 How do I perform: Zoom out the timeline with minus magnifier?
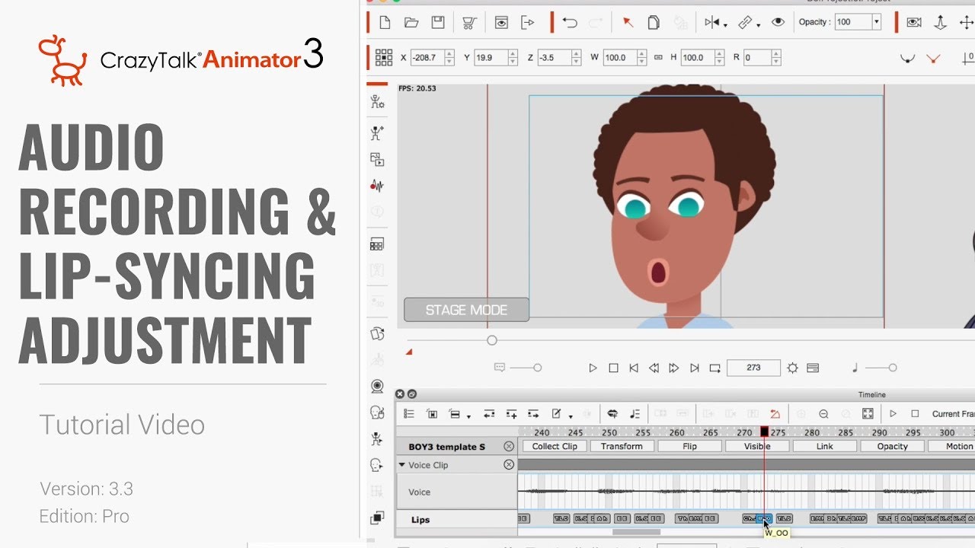[823, 414]
